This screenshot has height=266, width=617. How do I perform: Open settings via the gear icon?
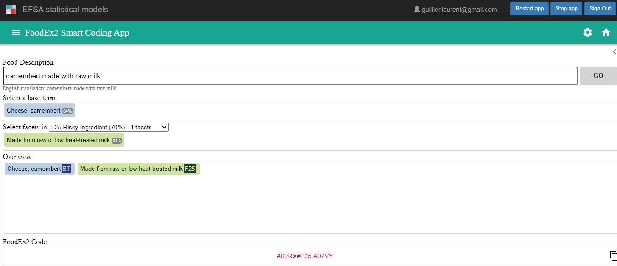(588, 32)
